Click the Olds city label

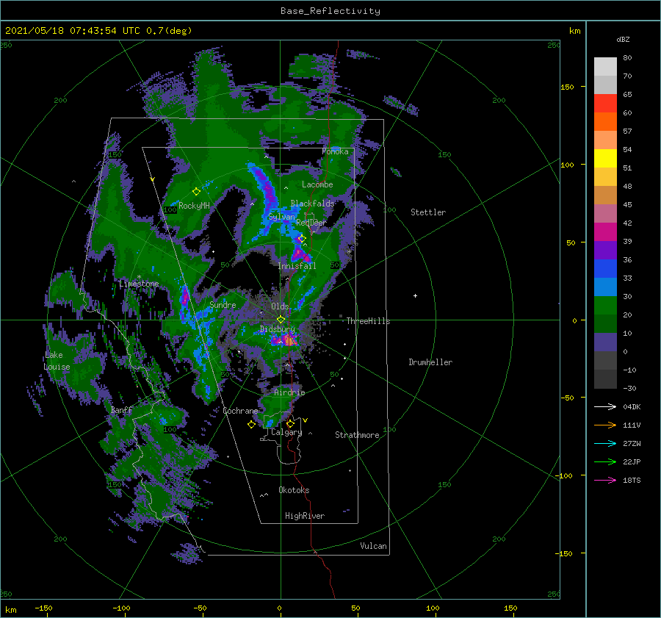click(x=280, y=306)
